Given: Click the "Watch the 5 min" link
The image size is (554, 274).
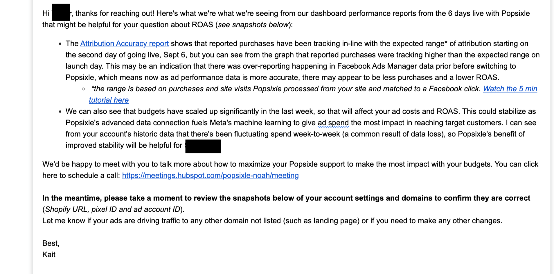Looking at the screenshot, I should pyautogui.click(x=510, y=89).
